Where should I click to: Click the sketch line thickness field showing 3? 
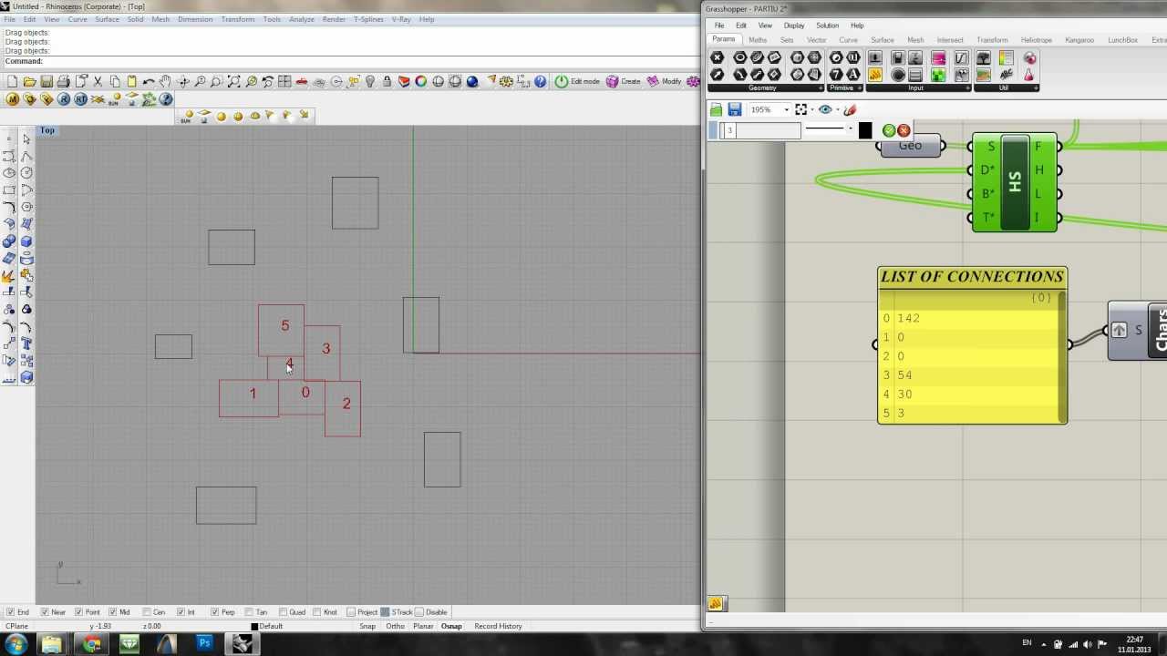tap(762, 130)
